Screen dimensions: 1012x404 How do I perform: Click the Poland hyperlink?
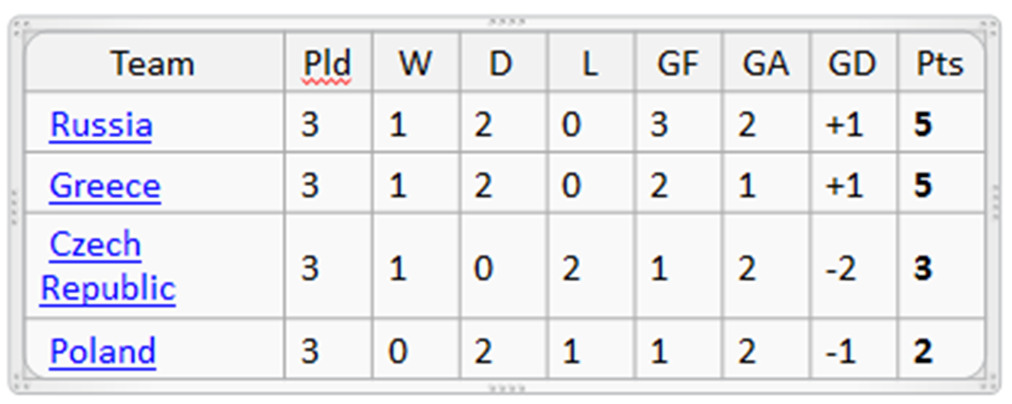102,352
